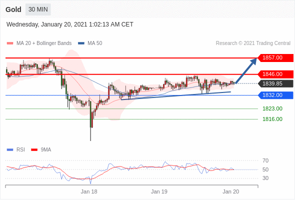The image size is (295, 200).
Task: Click the 1816.00 support level label
Action: 272,119
